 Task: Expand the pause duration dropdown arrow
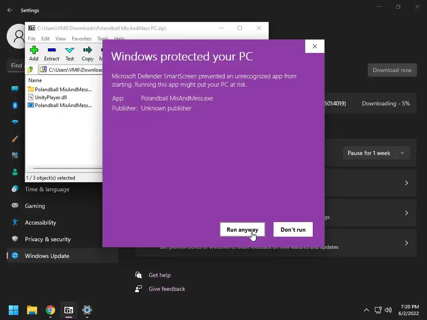[402, 153]
